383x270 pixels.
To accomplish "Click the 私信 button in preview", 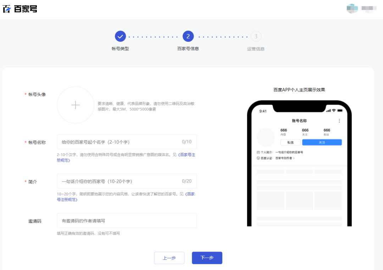I will click(x=290, y=142).
